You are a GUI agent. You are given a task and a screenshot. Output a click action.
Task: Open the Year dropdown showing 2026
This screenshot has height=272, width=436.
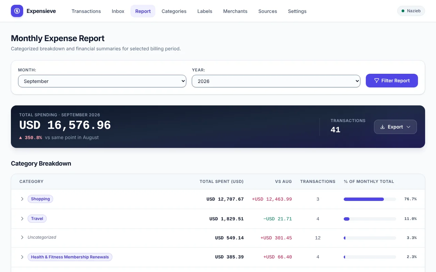click(276, 81)
